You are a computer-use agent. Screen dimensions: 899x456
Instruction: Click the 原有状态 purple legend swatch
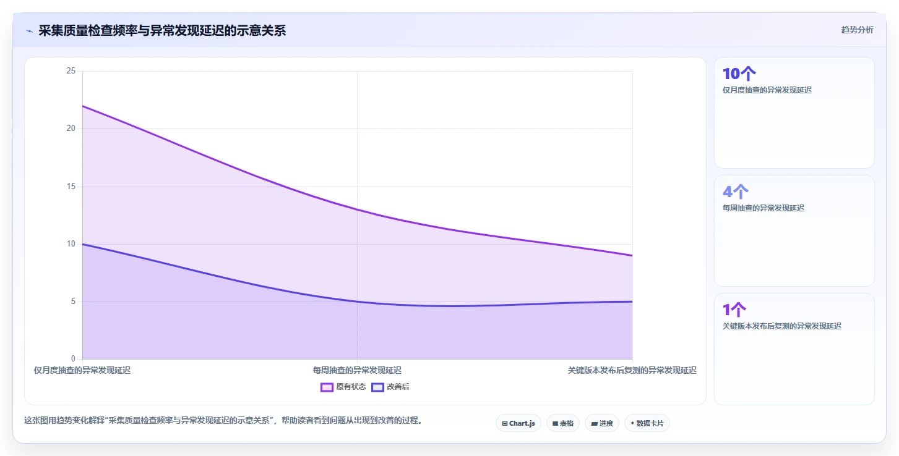pos(327,387)
